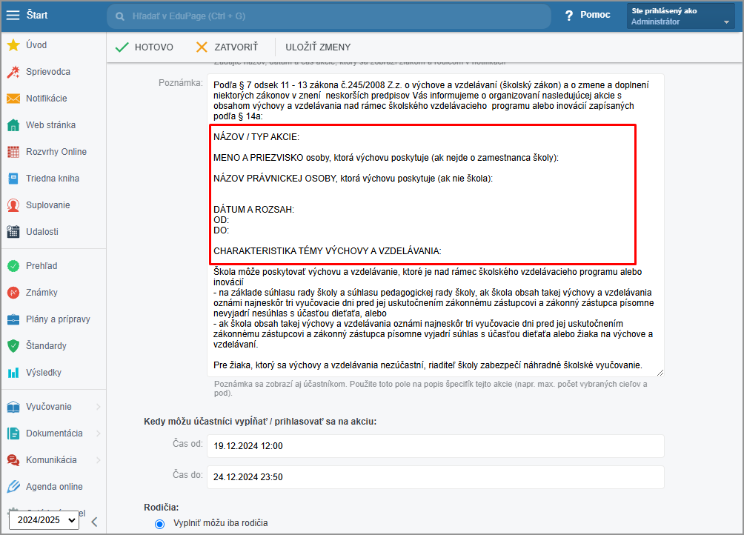
Task: Go to Plány a prípravy section
Action: tap(58, 319)
